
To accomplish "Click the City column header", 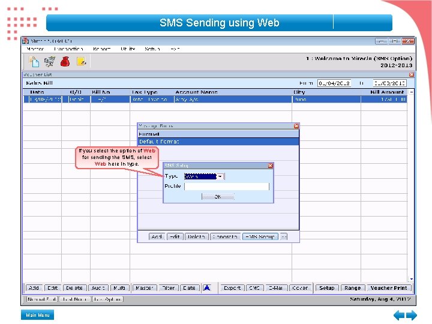I will (x=299, y=92).
